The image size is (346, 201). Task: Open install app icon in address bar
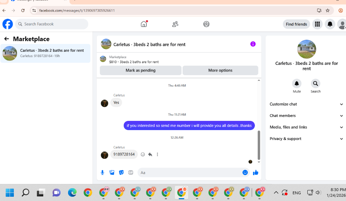click(x=319, y=10)
